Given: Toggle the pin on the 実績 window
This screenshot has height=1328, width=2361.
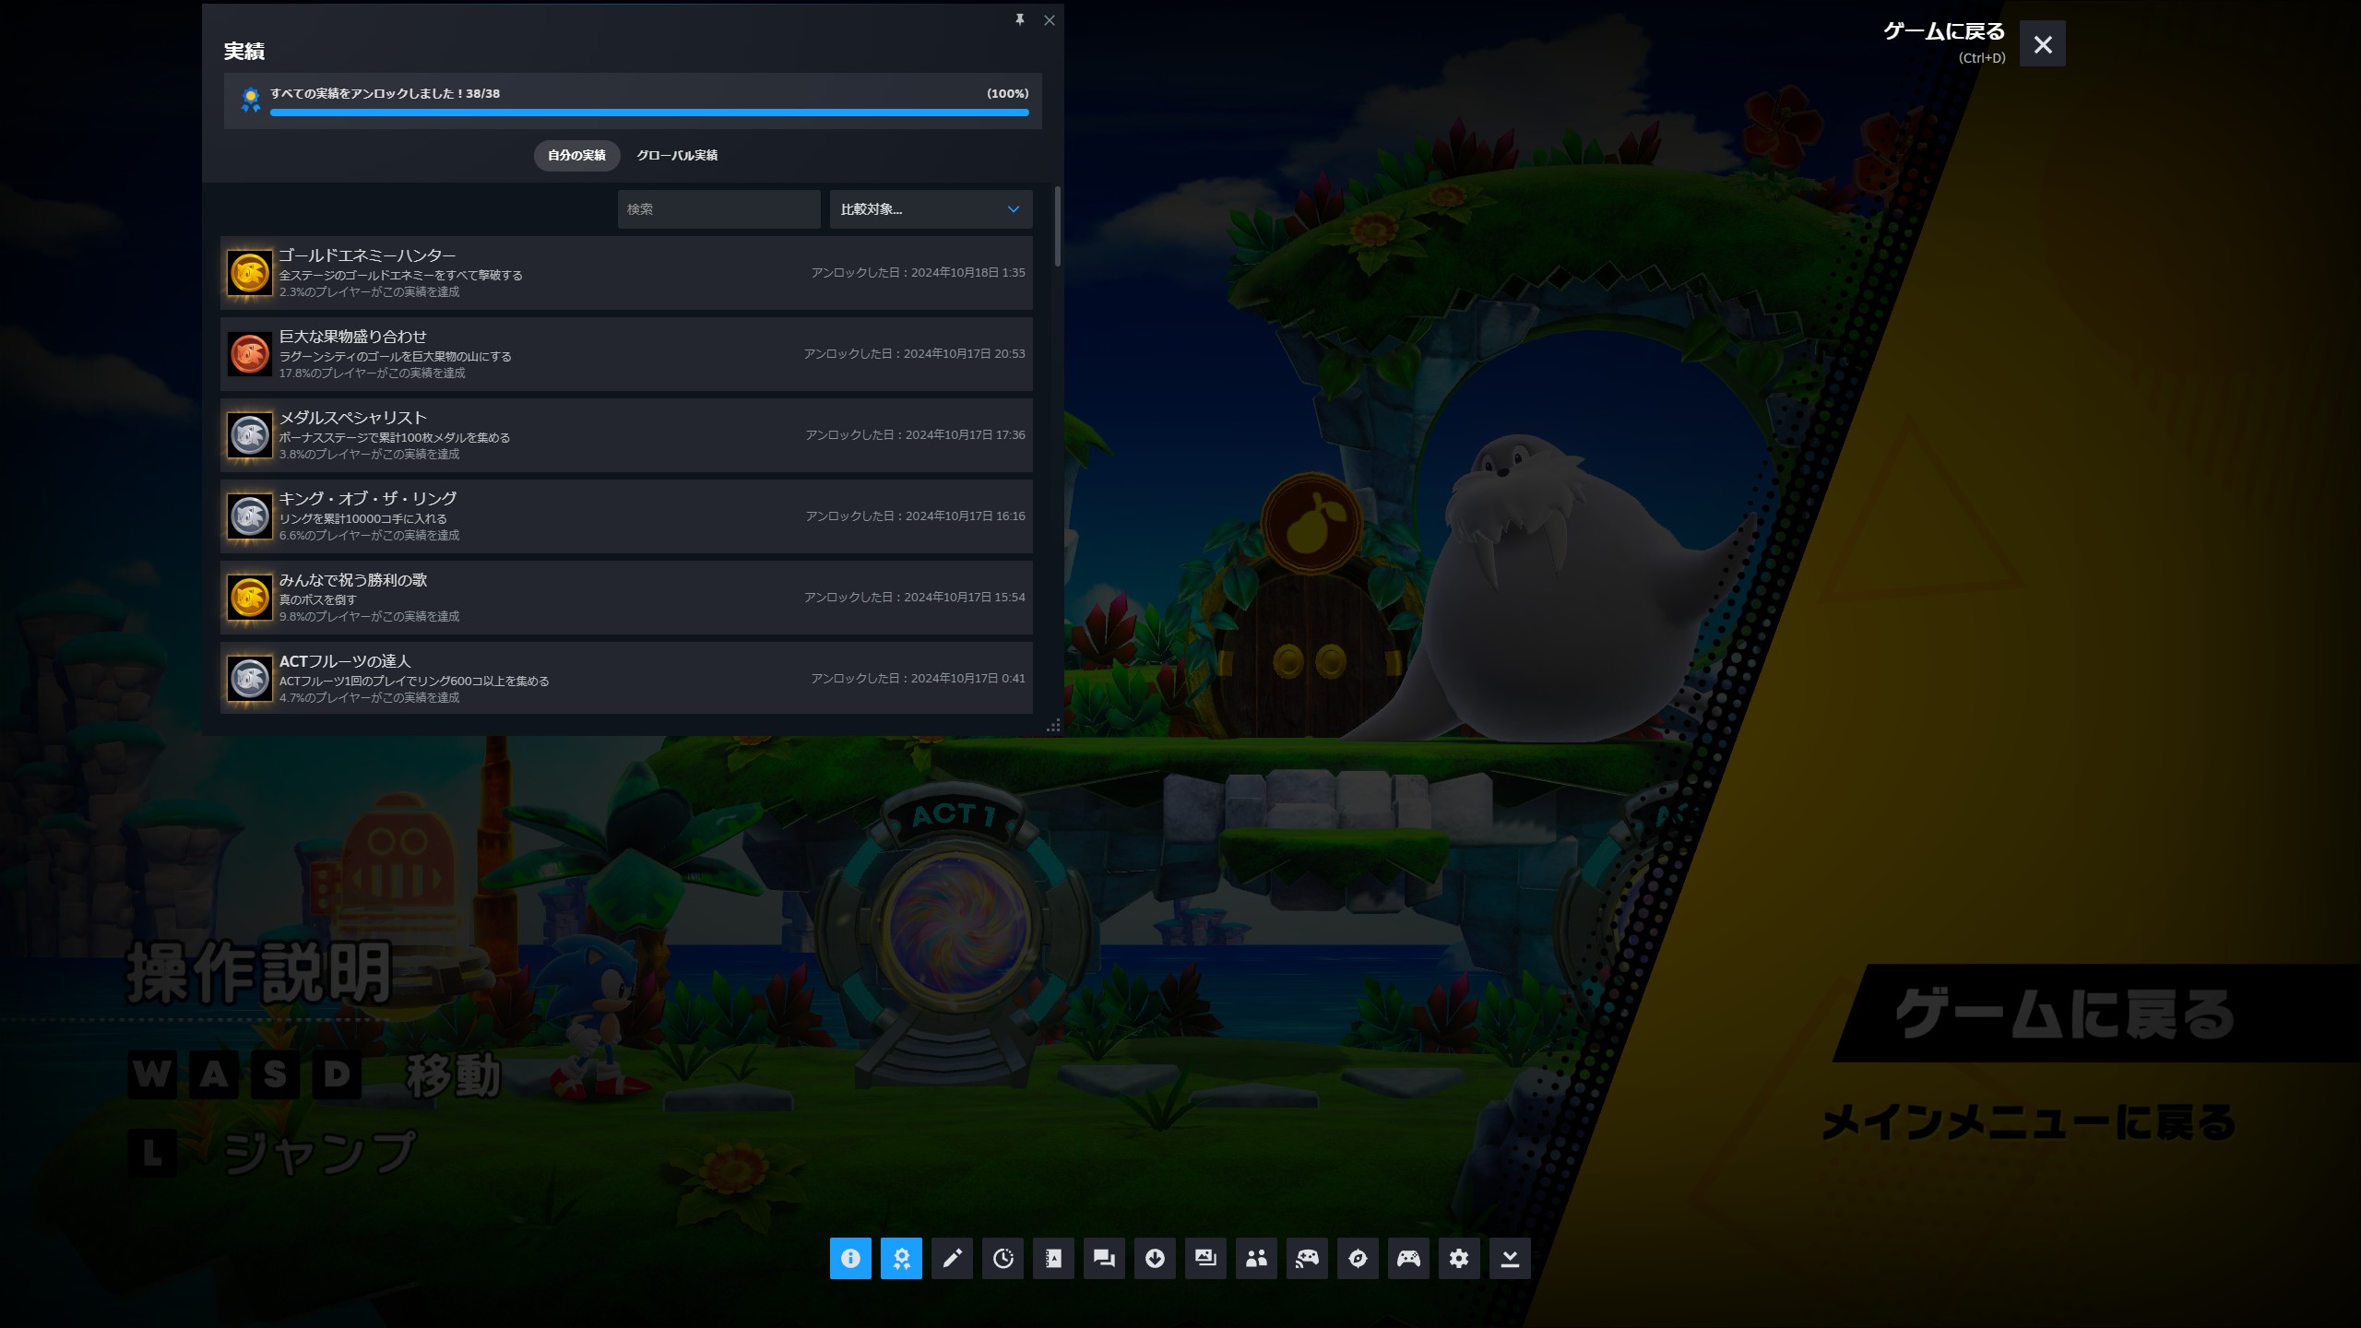Looking at the screenshot, I should tap(1020, 19).
